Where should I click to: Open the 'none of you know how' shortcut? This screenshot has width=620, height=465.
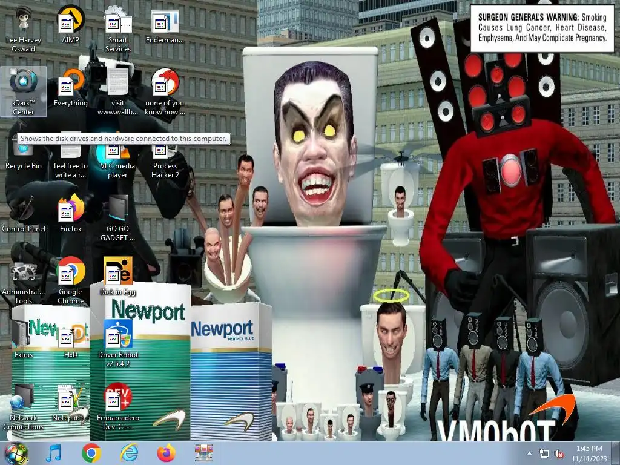(165, 93)
